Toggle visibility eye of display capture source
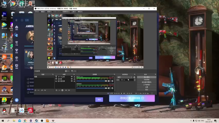 point(72,81)
